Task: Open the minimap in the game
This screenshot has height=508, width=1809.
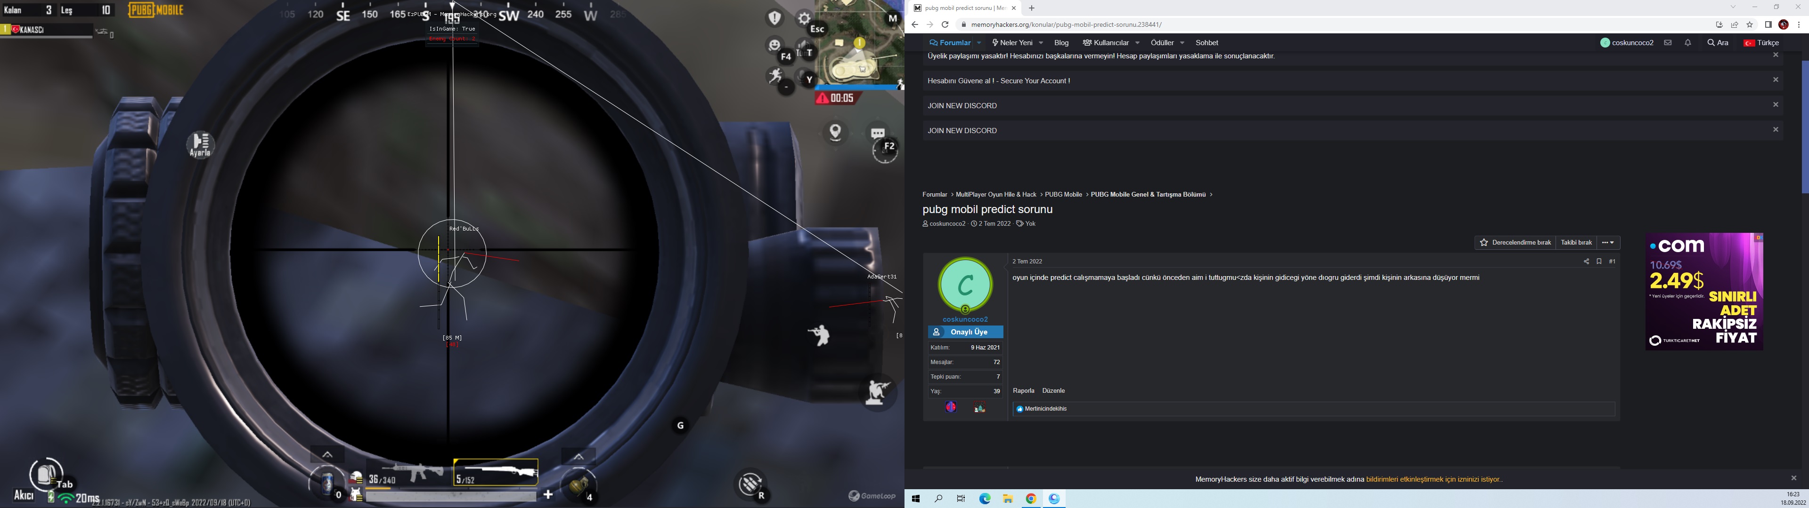Action: click(859, 42)
